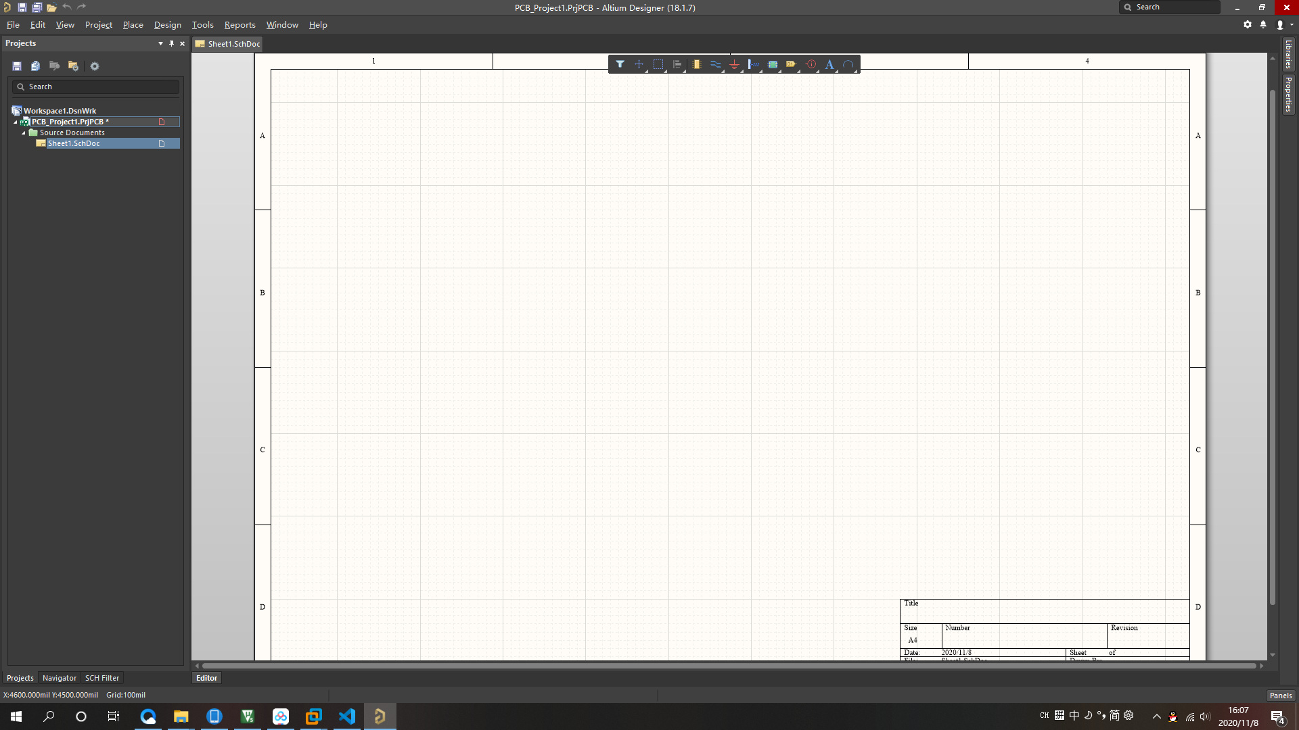The height and width of the screenshot is (730, 1299).
Task: Open Projects panel options gear icon
Action: [95, 66]
